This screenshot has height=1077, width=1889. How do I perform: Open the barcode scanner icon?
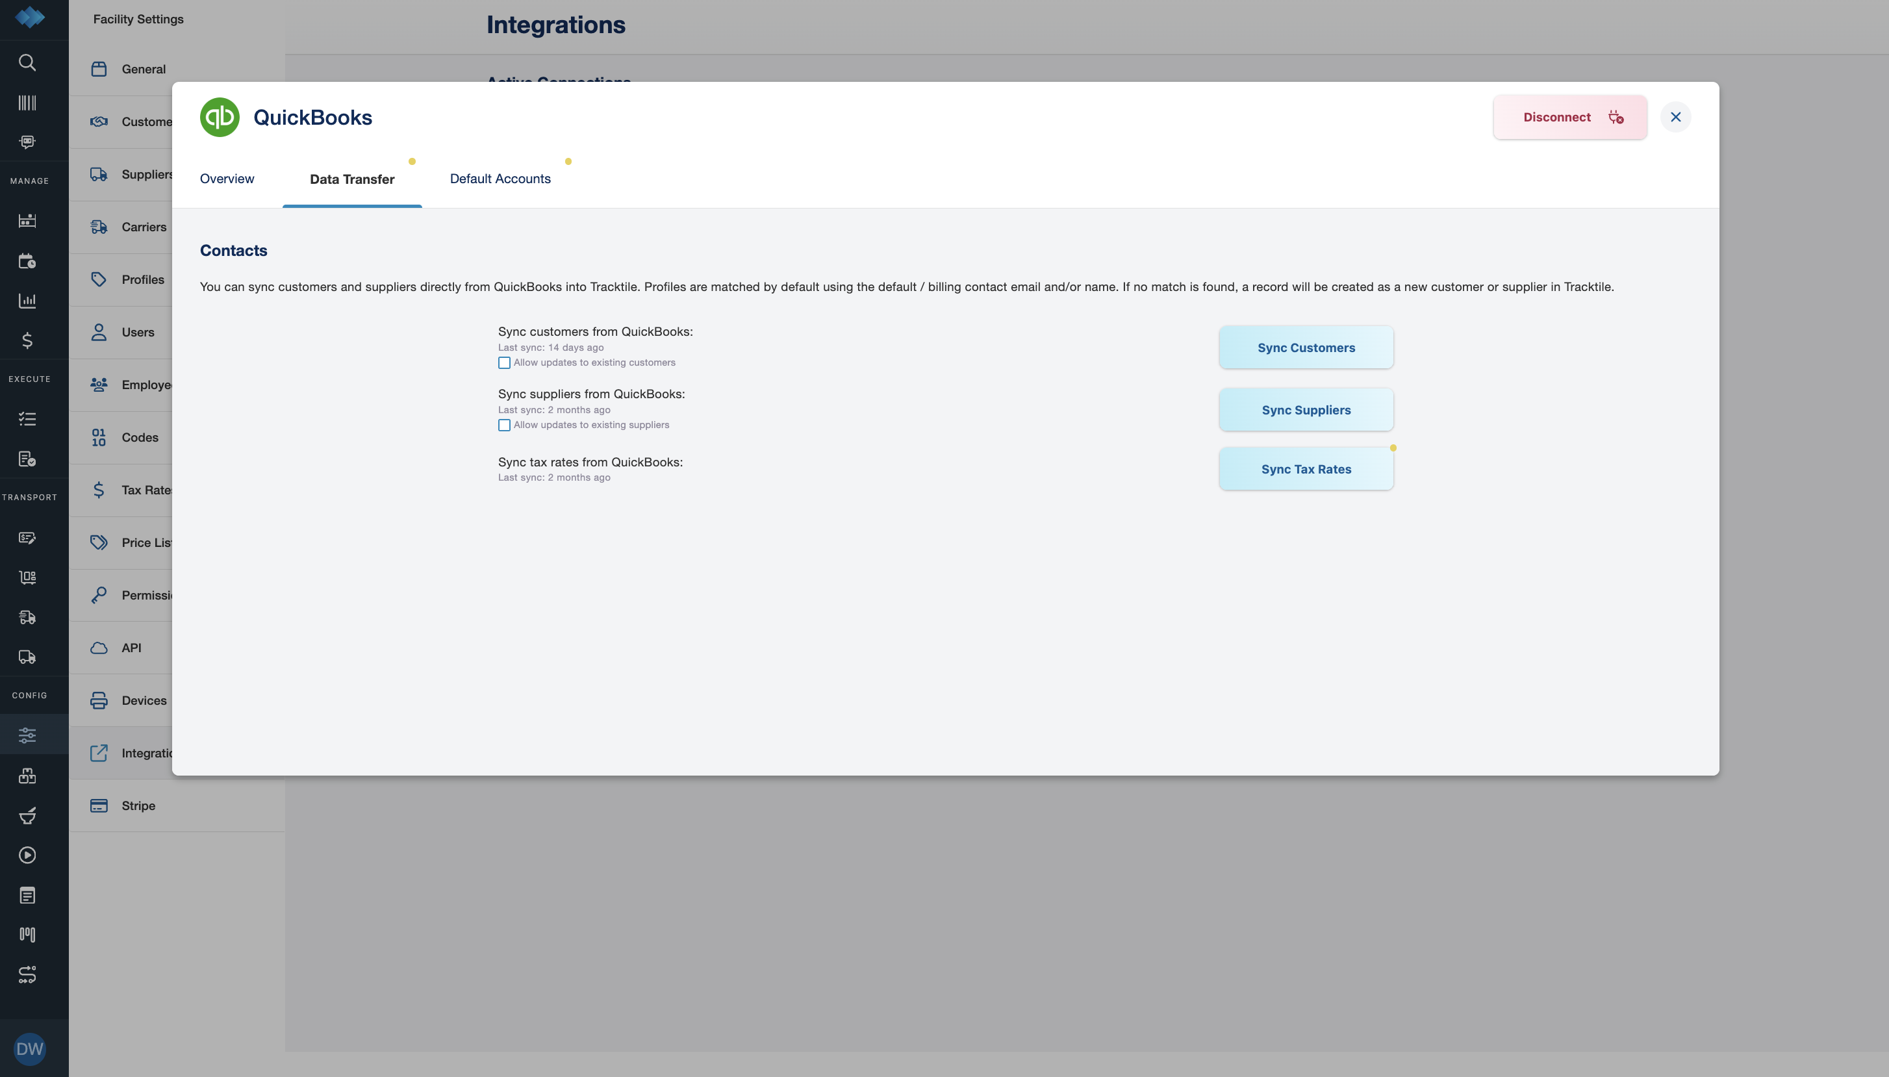pos(27,102)
